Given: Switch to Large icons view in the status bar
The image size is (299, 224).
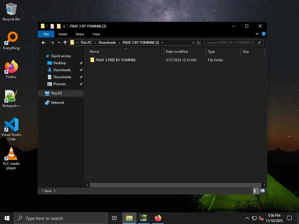Looking at the screenshot, I should (263, 191).
